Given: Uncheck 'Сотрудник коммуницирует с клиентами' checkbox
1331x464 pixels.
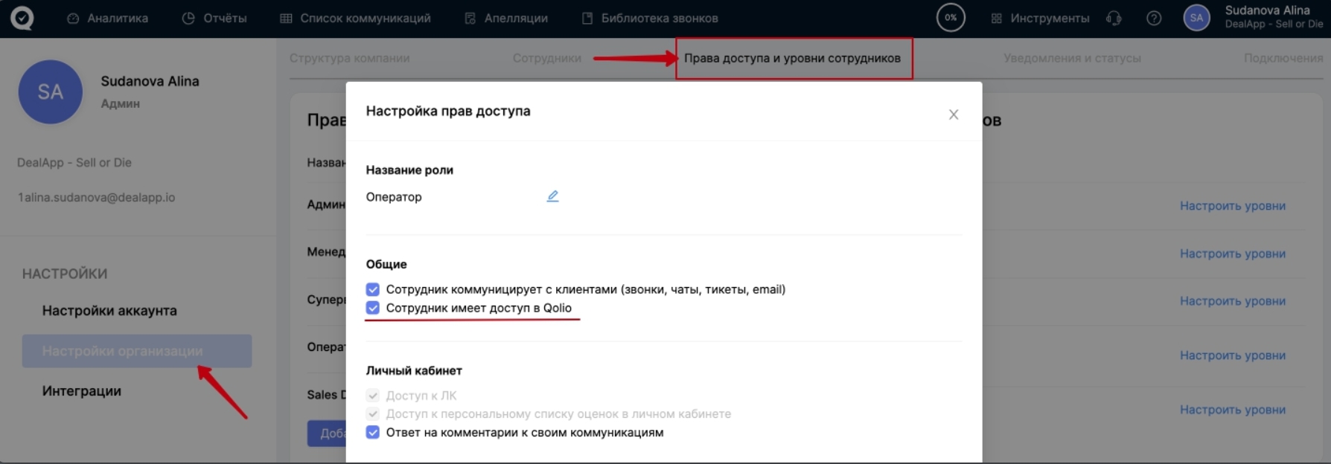Looking at the screenshot, I should (x=373, y=289).
